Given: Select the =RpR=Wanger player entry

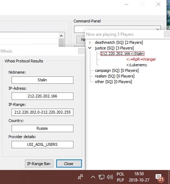Looking at the screenshot, I should pos(141,59).
